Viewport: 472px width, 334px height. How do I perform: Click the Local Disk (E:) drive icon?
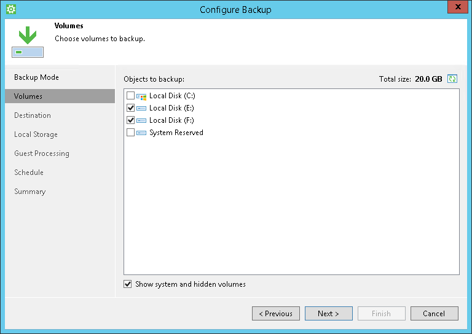pos(141,108)
